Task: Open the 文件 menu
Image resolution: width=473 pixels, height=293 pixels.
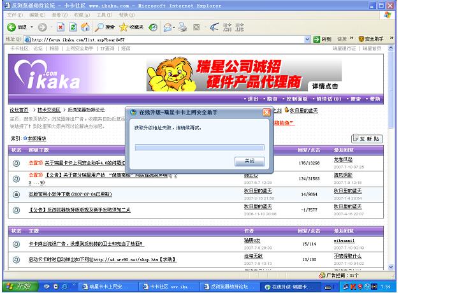Action: (x=15, y=15)
